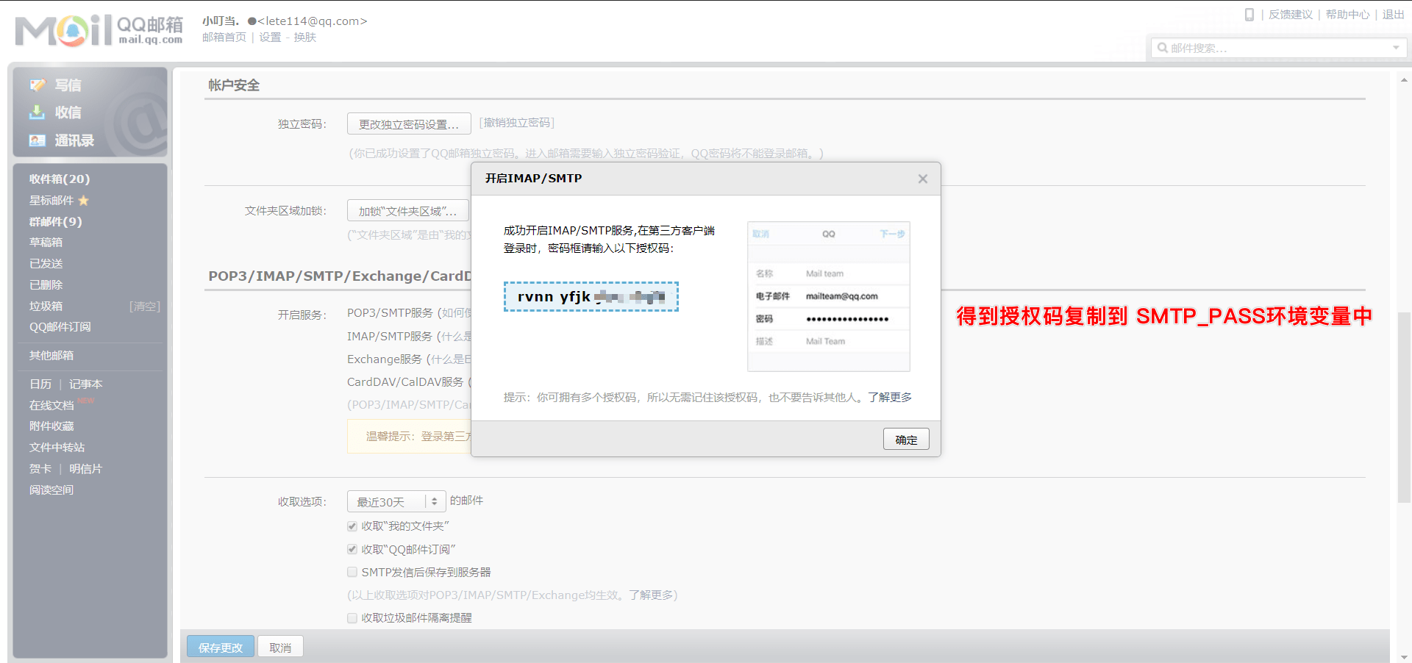Toggle the 收取"QQ邮件订阅" checkbox
Screen dimensions: 1412x663
(352, 549)
